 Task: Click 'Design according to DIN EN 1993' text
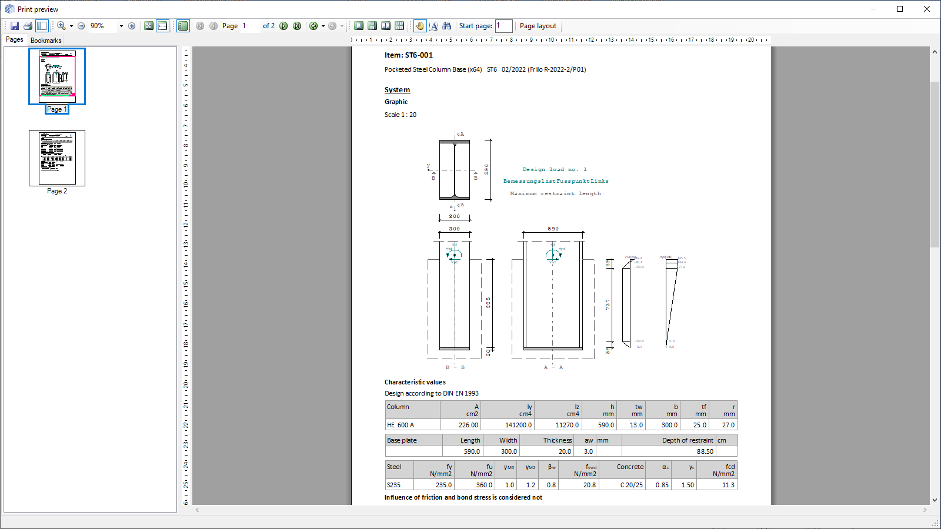pos(432,393)
